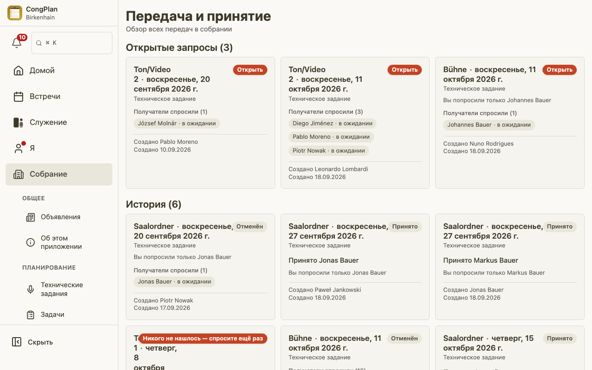Click the Я person icon
The width and height of the screenshot is (592, 370).
pyautogui.click(x=18, y=148)
